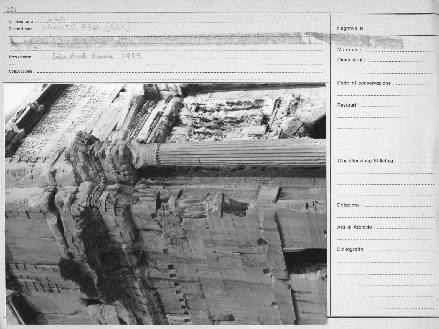The width and height of the screenshot is (439, 329).
Task: Click the 'Descrizione :' label
Action: pyautogui.click(x=20, y=29)
